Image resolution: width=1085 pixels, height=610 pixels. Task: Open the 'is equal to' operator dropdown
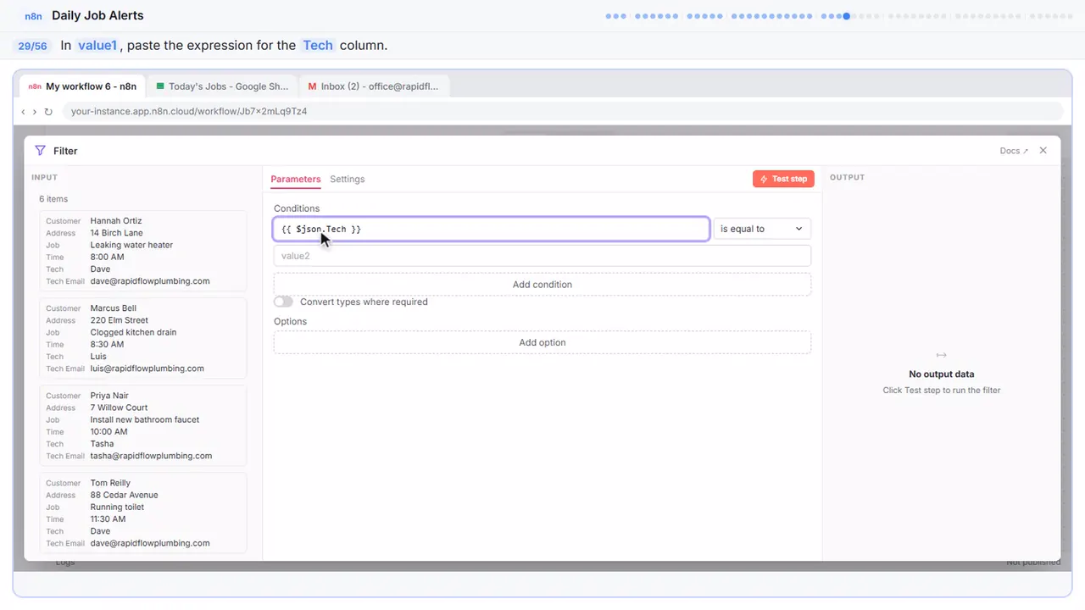(762, 229)
